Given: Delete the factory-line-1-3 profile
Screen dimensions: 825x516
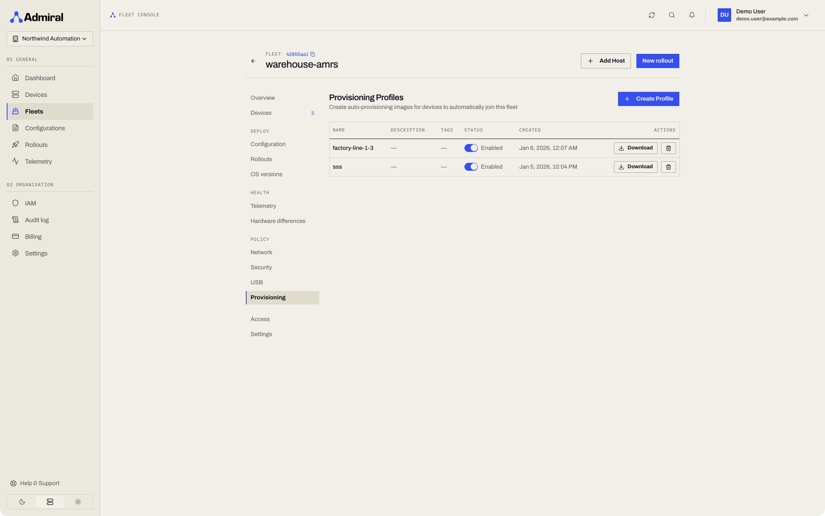Looking at the screenshot, I should coord(668,148).
